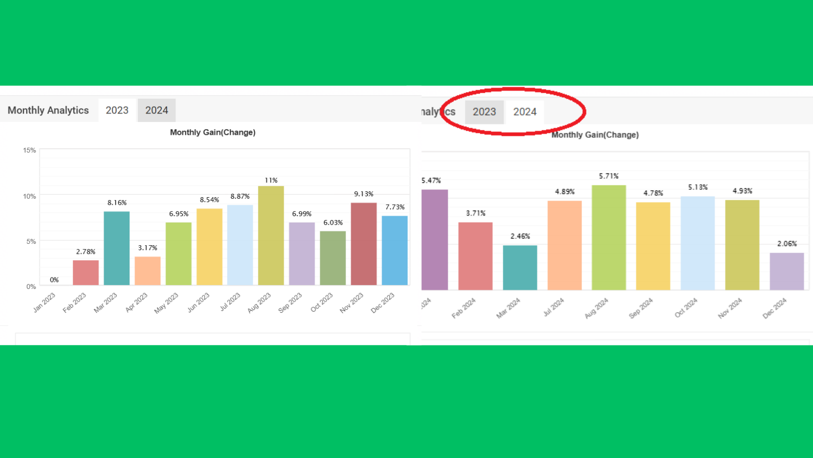Click the Aug 2023 bar at 11%
813x458 pixels.
(271, 235)
